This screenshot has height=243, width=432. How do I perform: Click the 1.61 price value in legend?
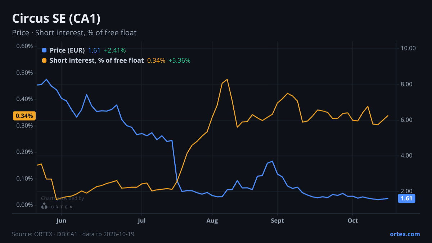tap(94, 50)
